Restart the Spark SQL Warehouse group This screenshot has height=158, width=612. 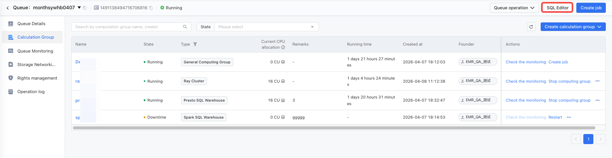pos(555,117)
